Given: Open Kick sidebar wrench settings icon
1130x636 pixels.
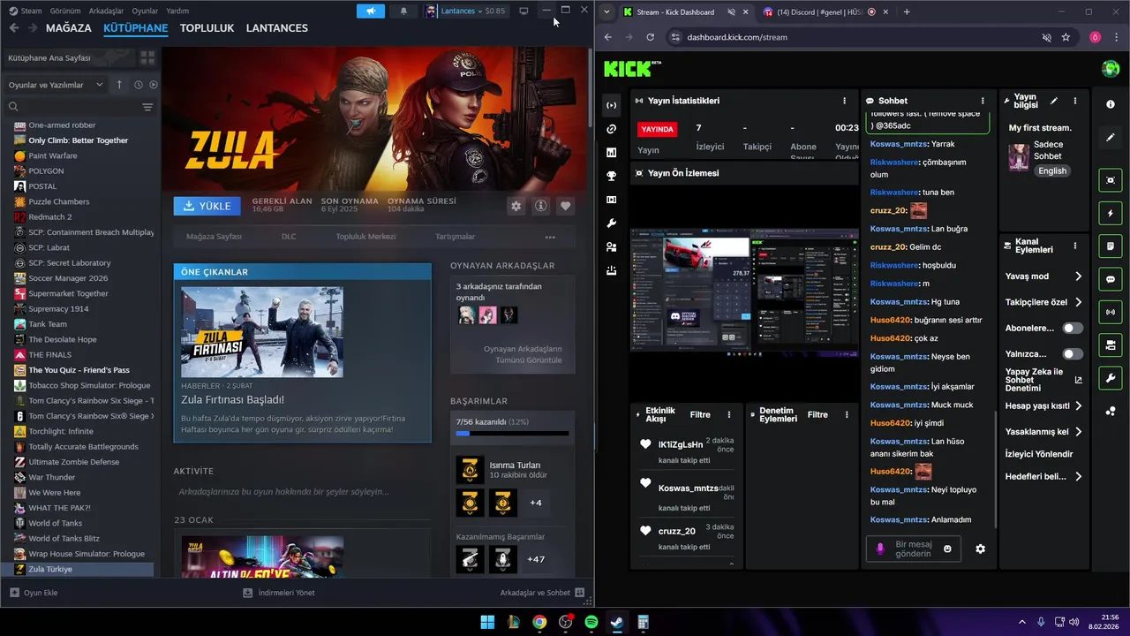Looking at the screenshot, I should pos(611,223).
